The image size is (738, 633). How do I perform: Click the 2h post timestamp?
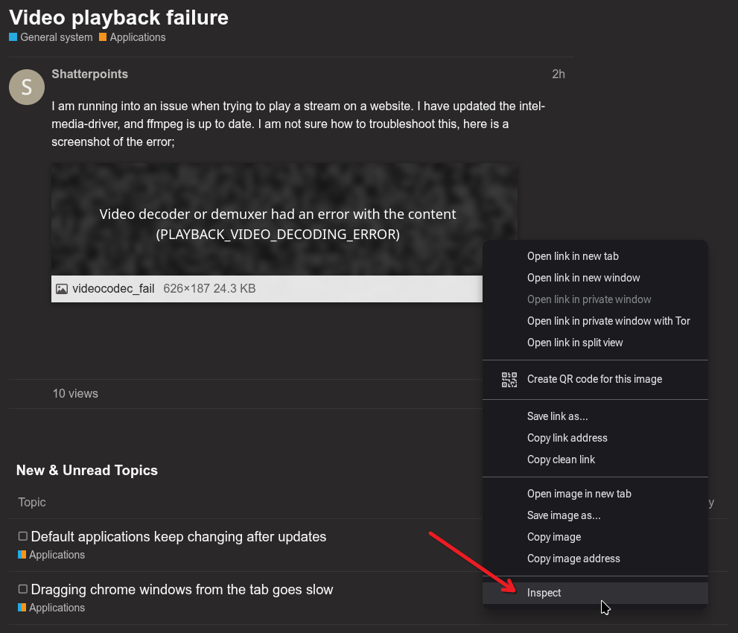pos(558,74)
